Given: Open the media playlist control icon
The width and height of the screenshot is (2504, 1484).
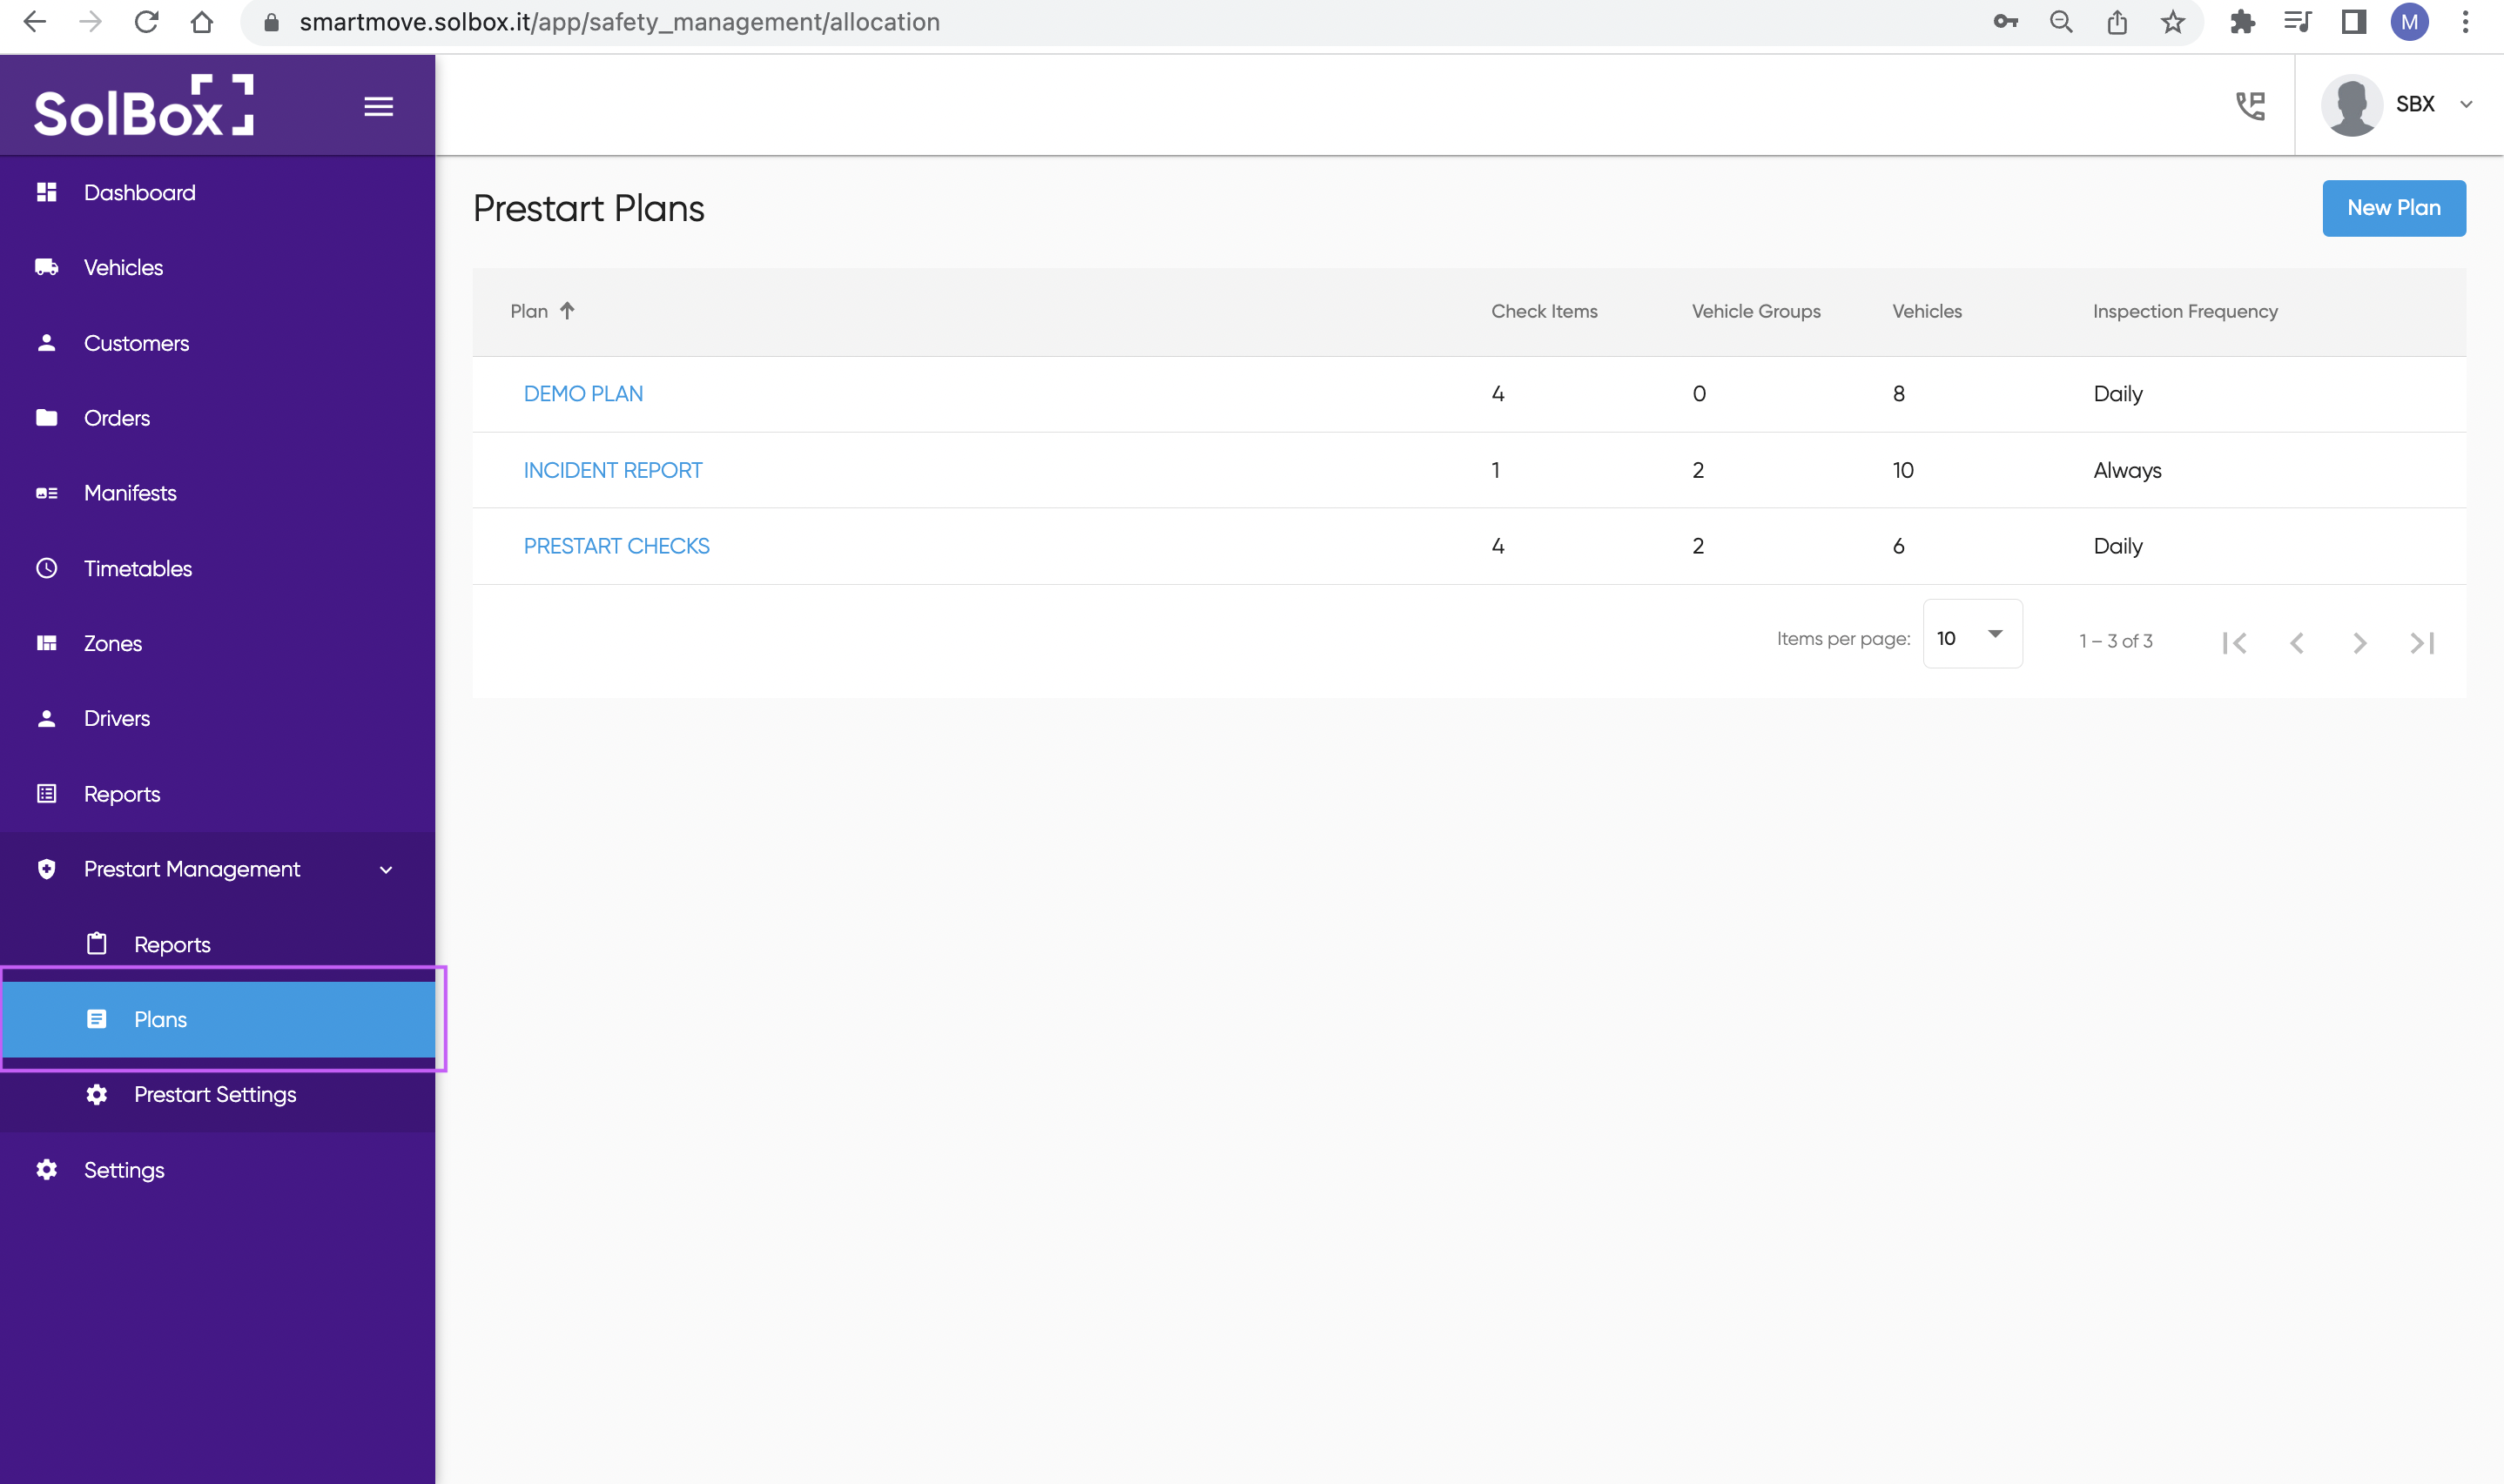Looking at the screenshot, I should (x=2298, y=21).
